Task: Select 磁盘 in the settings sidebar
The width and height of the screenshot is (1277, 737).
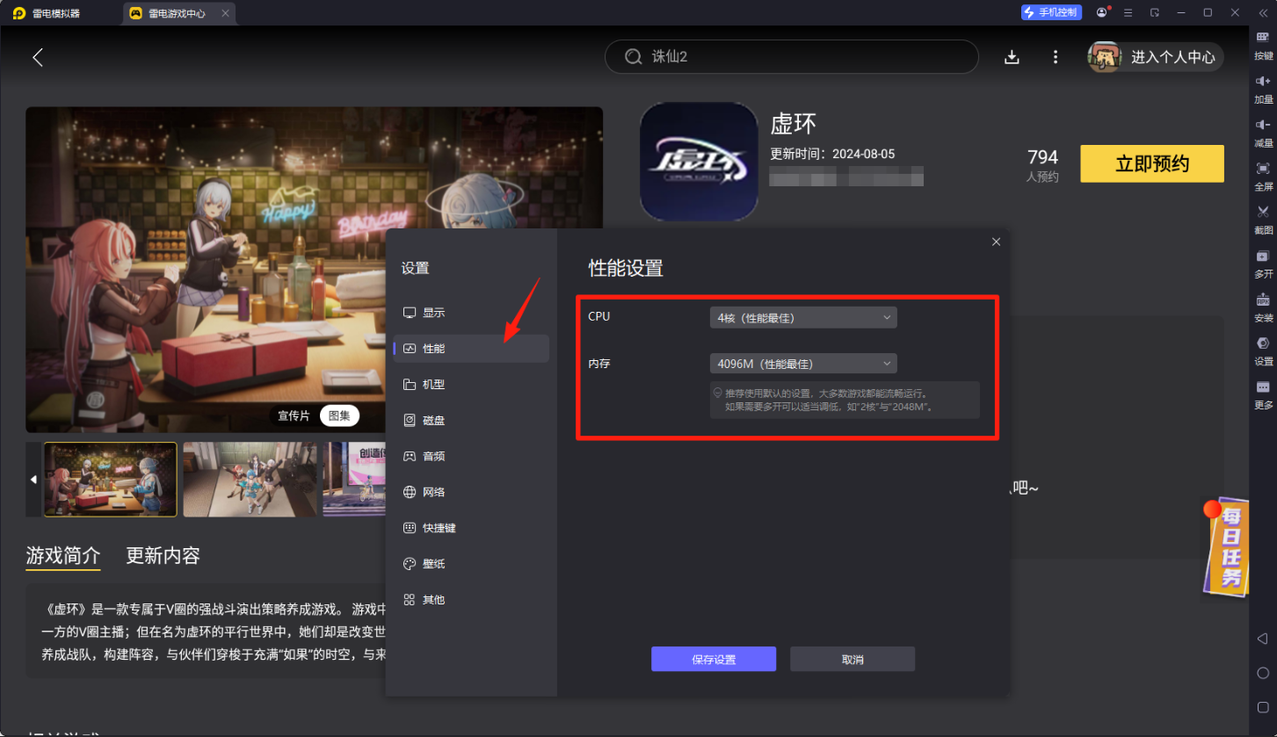Action: [471, 421]
